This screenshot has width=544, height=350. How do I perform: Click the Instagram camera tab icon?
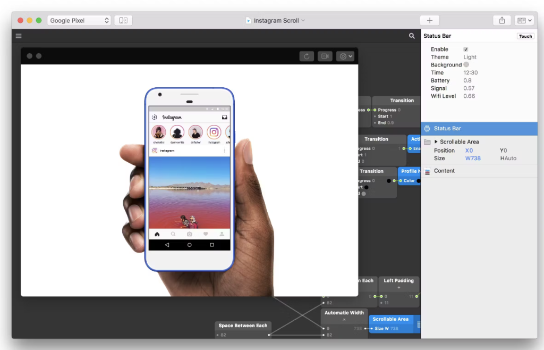click(190, 234)
